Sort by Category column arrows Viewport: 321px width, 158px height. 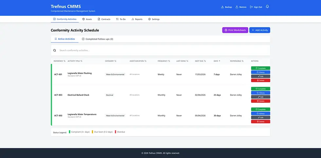[x=115, y=61]
